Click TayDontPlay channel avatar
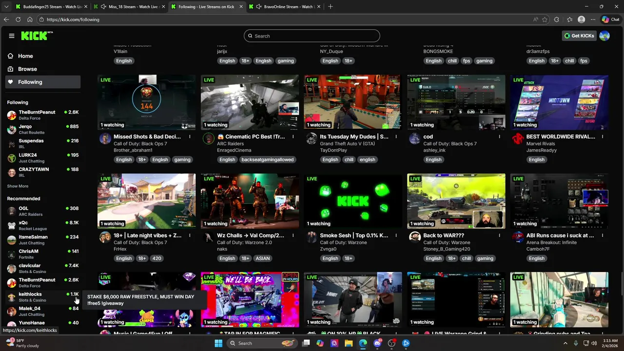 click(x=312, y=139)
